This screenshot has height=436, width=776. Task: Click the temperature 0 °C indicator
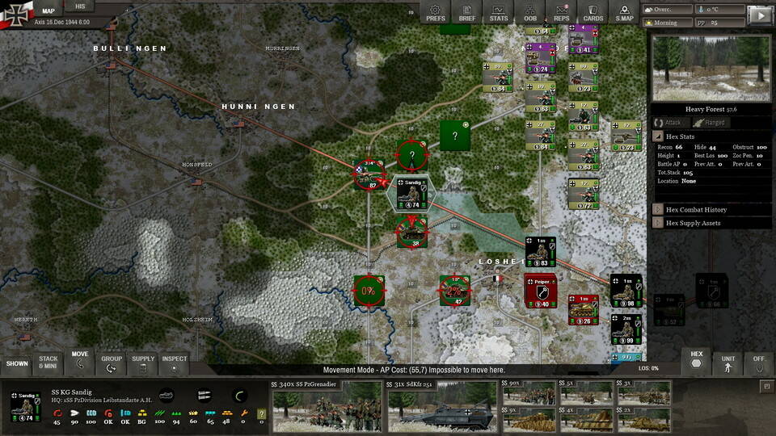coord(719,10)
